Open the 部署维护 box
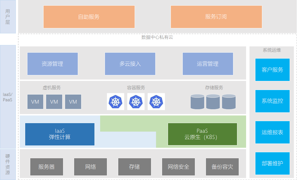 click(272, 163)
